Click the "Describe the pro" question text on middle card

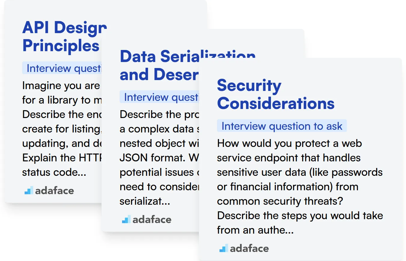(x=155, y=114)
